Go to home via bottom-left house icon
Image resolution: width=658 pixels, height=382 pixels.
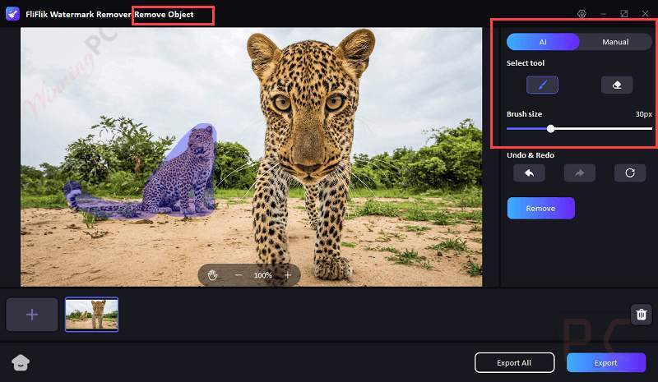click(x=21, y=362)
